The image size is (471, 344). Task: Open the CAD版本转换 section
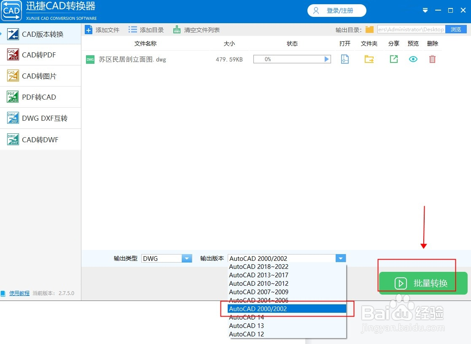pos(40,34)
